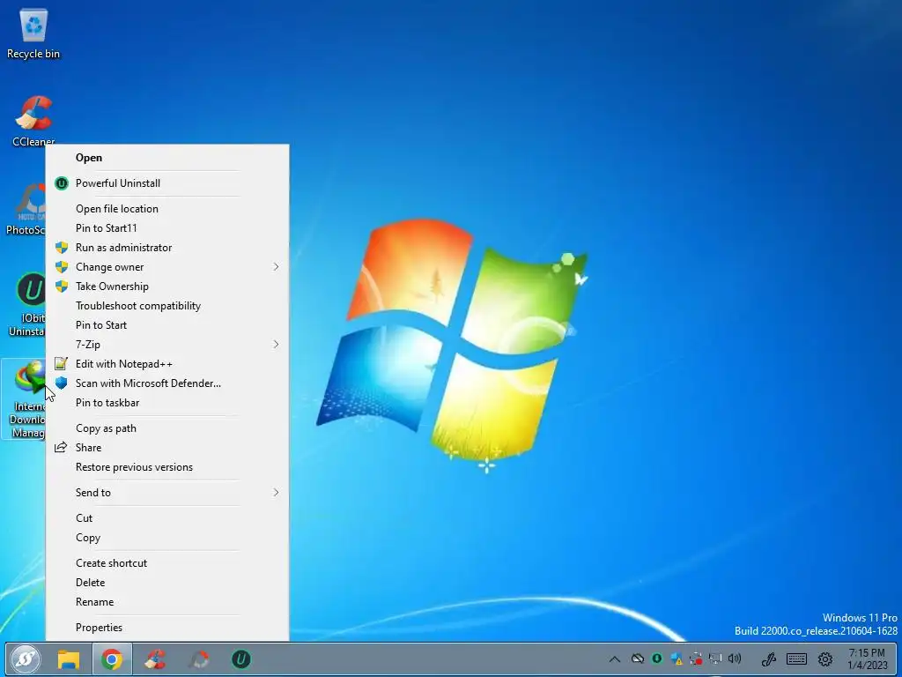Open the volume speaker tray icon
The width and height of the screenshot is (902, 677).
pos(735,658)
